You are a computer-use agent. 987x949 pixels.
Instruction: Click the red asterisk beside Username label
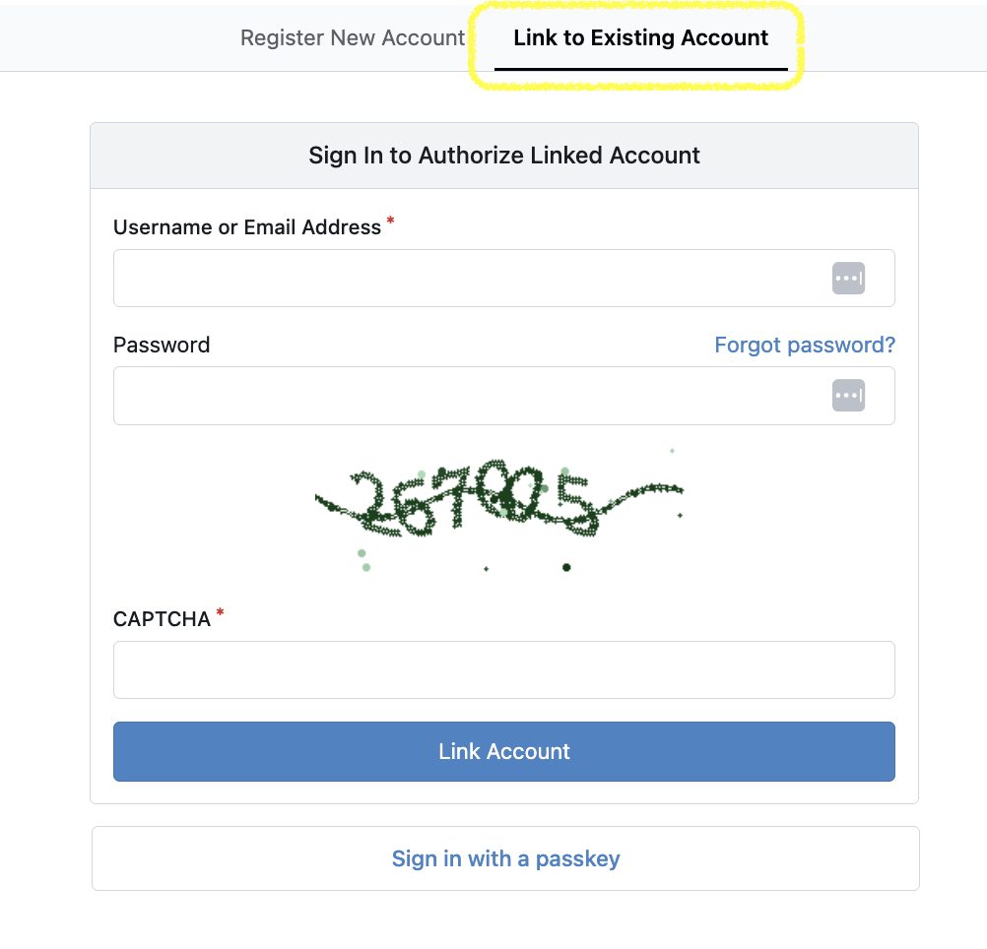(390, 221)
